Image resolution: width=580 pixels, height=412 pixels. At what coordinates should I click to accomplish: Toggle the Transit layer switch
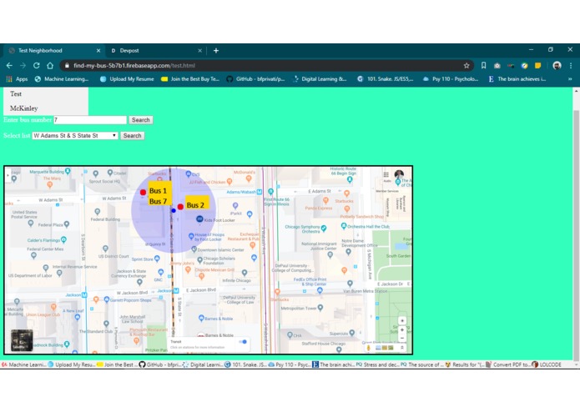point(243,342)
